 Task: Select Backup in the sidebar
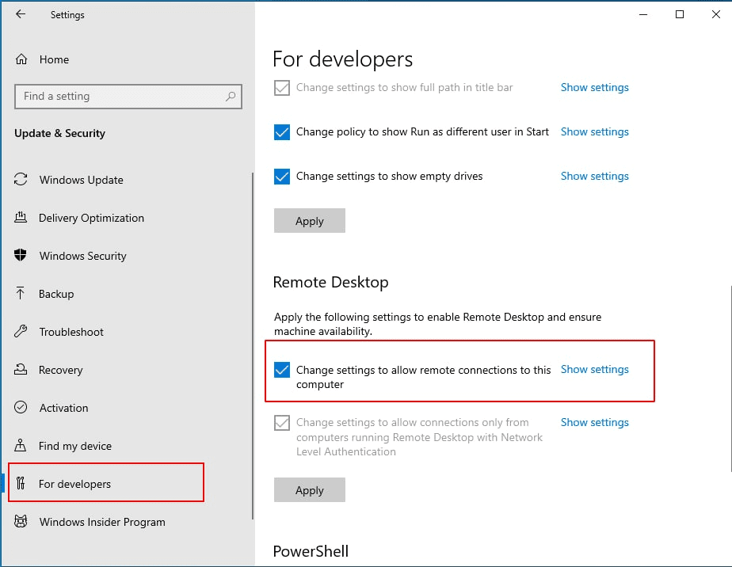coord(56,294)
